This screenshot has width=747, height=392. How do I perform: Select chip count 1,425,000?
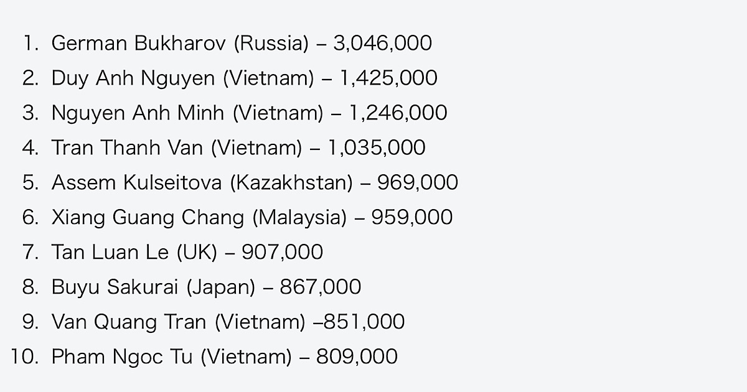388,78
